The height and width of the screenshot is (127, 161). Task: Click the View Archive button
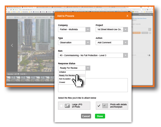tap(137, 33)
